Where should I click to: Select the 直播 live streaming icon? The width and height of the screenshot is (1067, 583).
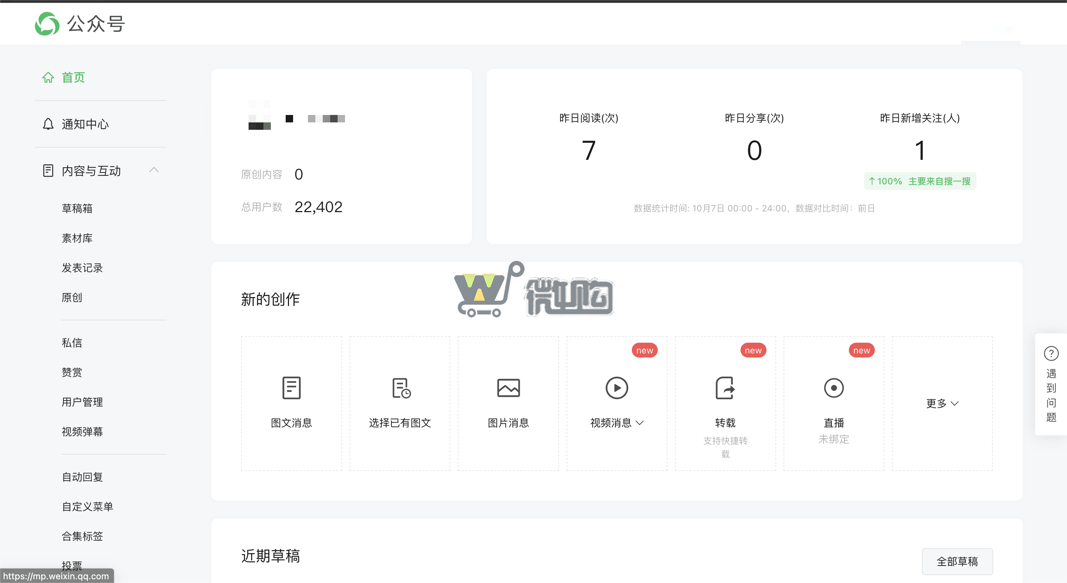pyautogui.click(x=834, y=388)
